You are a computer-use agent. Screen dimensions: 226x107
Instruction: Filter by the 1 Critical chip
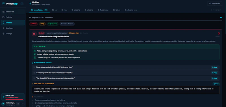point(33,24)
